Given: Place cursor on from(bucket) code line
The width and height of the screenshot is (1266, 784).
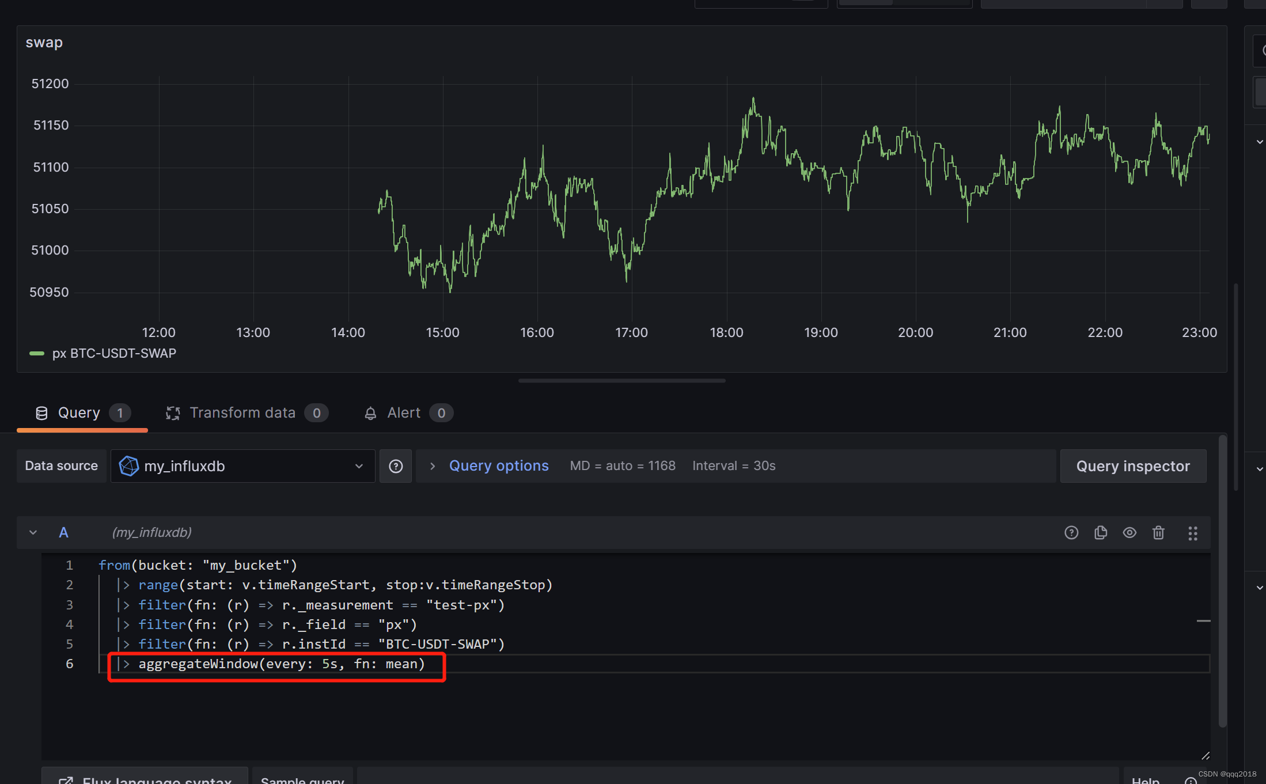Looking at the screenshot, I should pyautogui.click(x=198, y=566).
